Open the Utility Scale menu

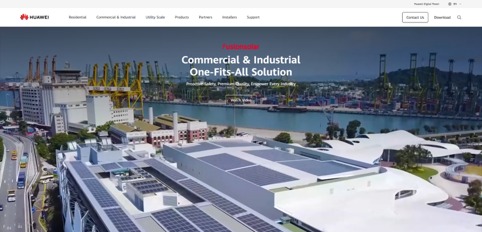click(155, 17)
